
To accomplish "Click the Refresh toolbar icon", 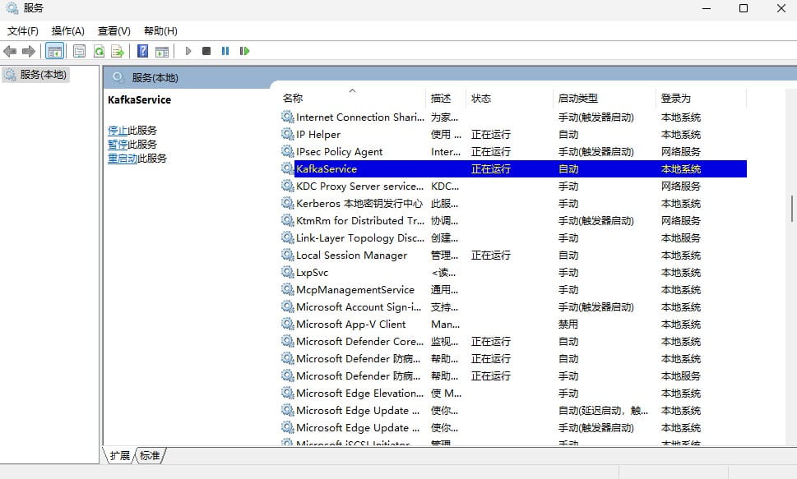I will pyautogui.click(x=100, y=51).
